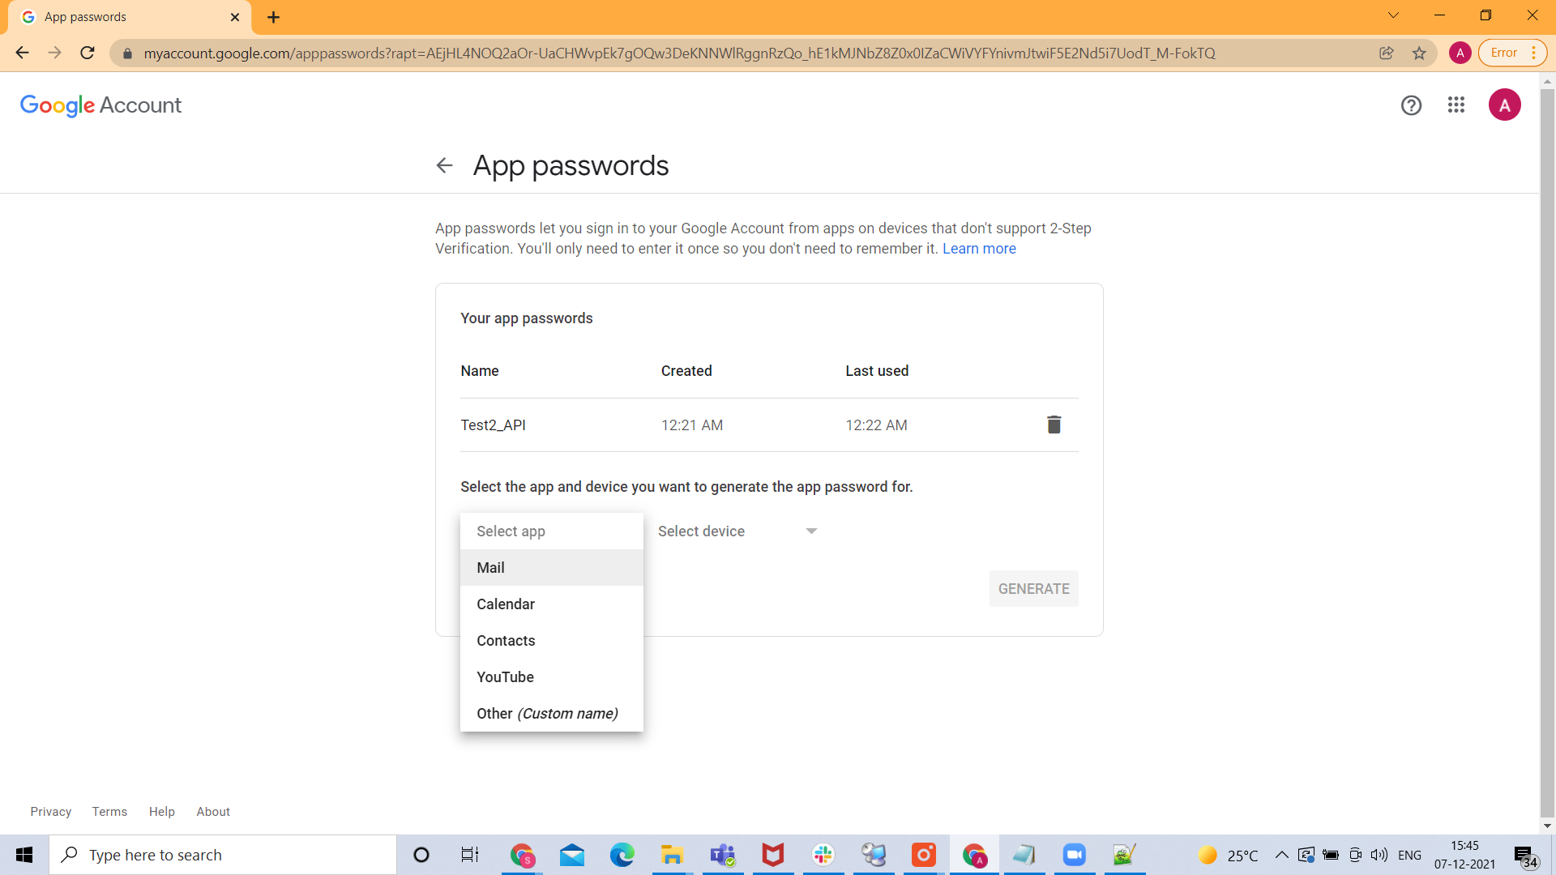The image size is (1556, 875).
Task: Choose Other (Custom name) option
Action: pyautogui.click(x=552, y=714)
